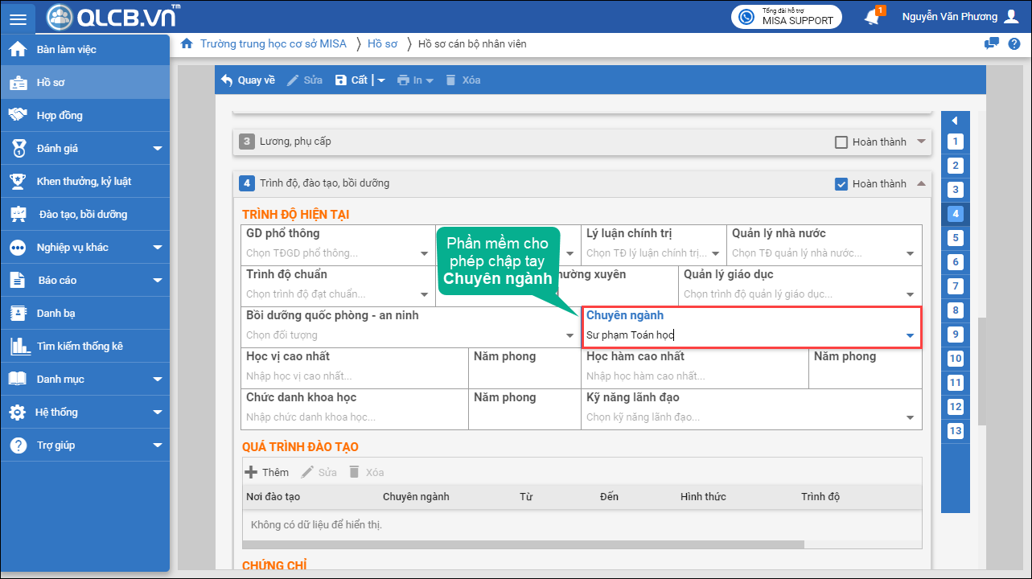This screenshot has height=579, width=1032.
Task: Click Thêm to add training record
Action: pos(267,472)
